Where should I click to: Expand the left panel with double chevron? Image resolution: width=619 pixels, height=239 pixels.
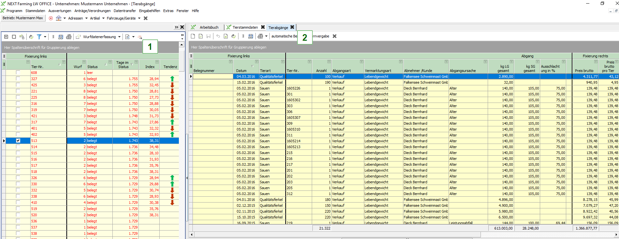[176, 27]
